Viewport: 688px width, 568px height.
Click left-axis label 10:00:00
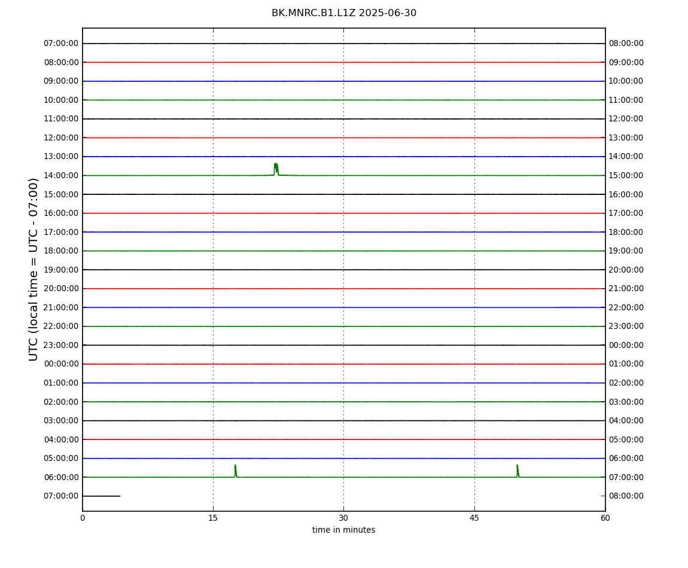(x=61, y=100)
